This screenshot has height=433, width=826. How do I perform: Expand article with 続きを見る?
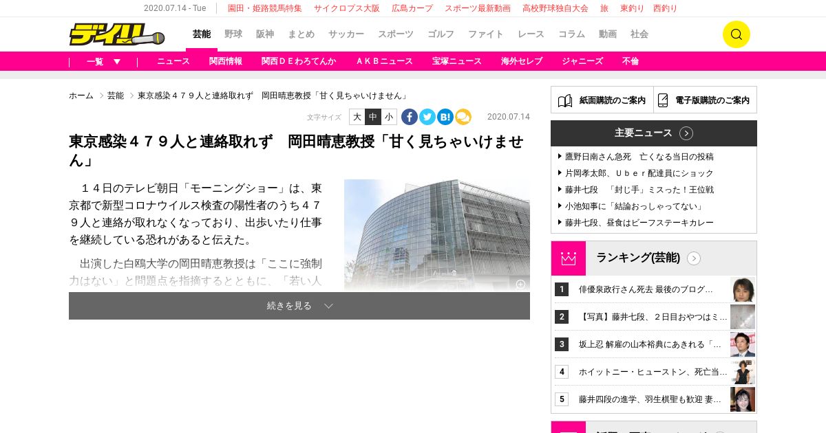(299, 306)
